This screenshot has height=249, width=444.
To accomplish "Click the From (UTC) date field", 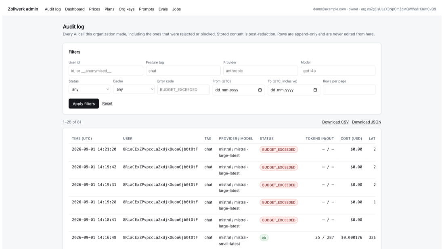I will pyautogui.click(x=239, y=90).
